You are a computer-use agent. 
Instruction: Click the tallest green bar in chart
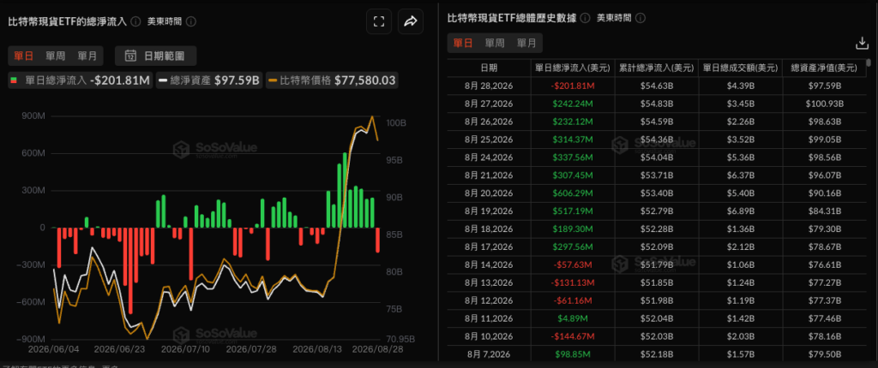point(345,190)
